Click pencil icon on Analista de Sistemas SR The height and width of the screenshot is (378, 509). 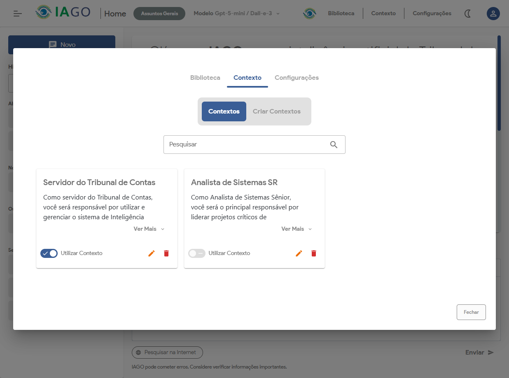click(x=299, y=253)
